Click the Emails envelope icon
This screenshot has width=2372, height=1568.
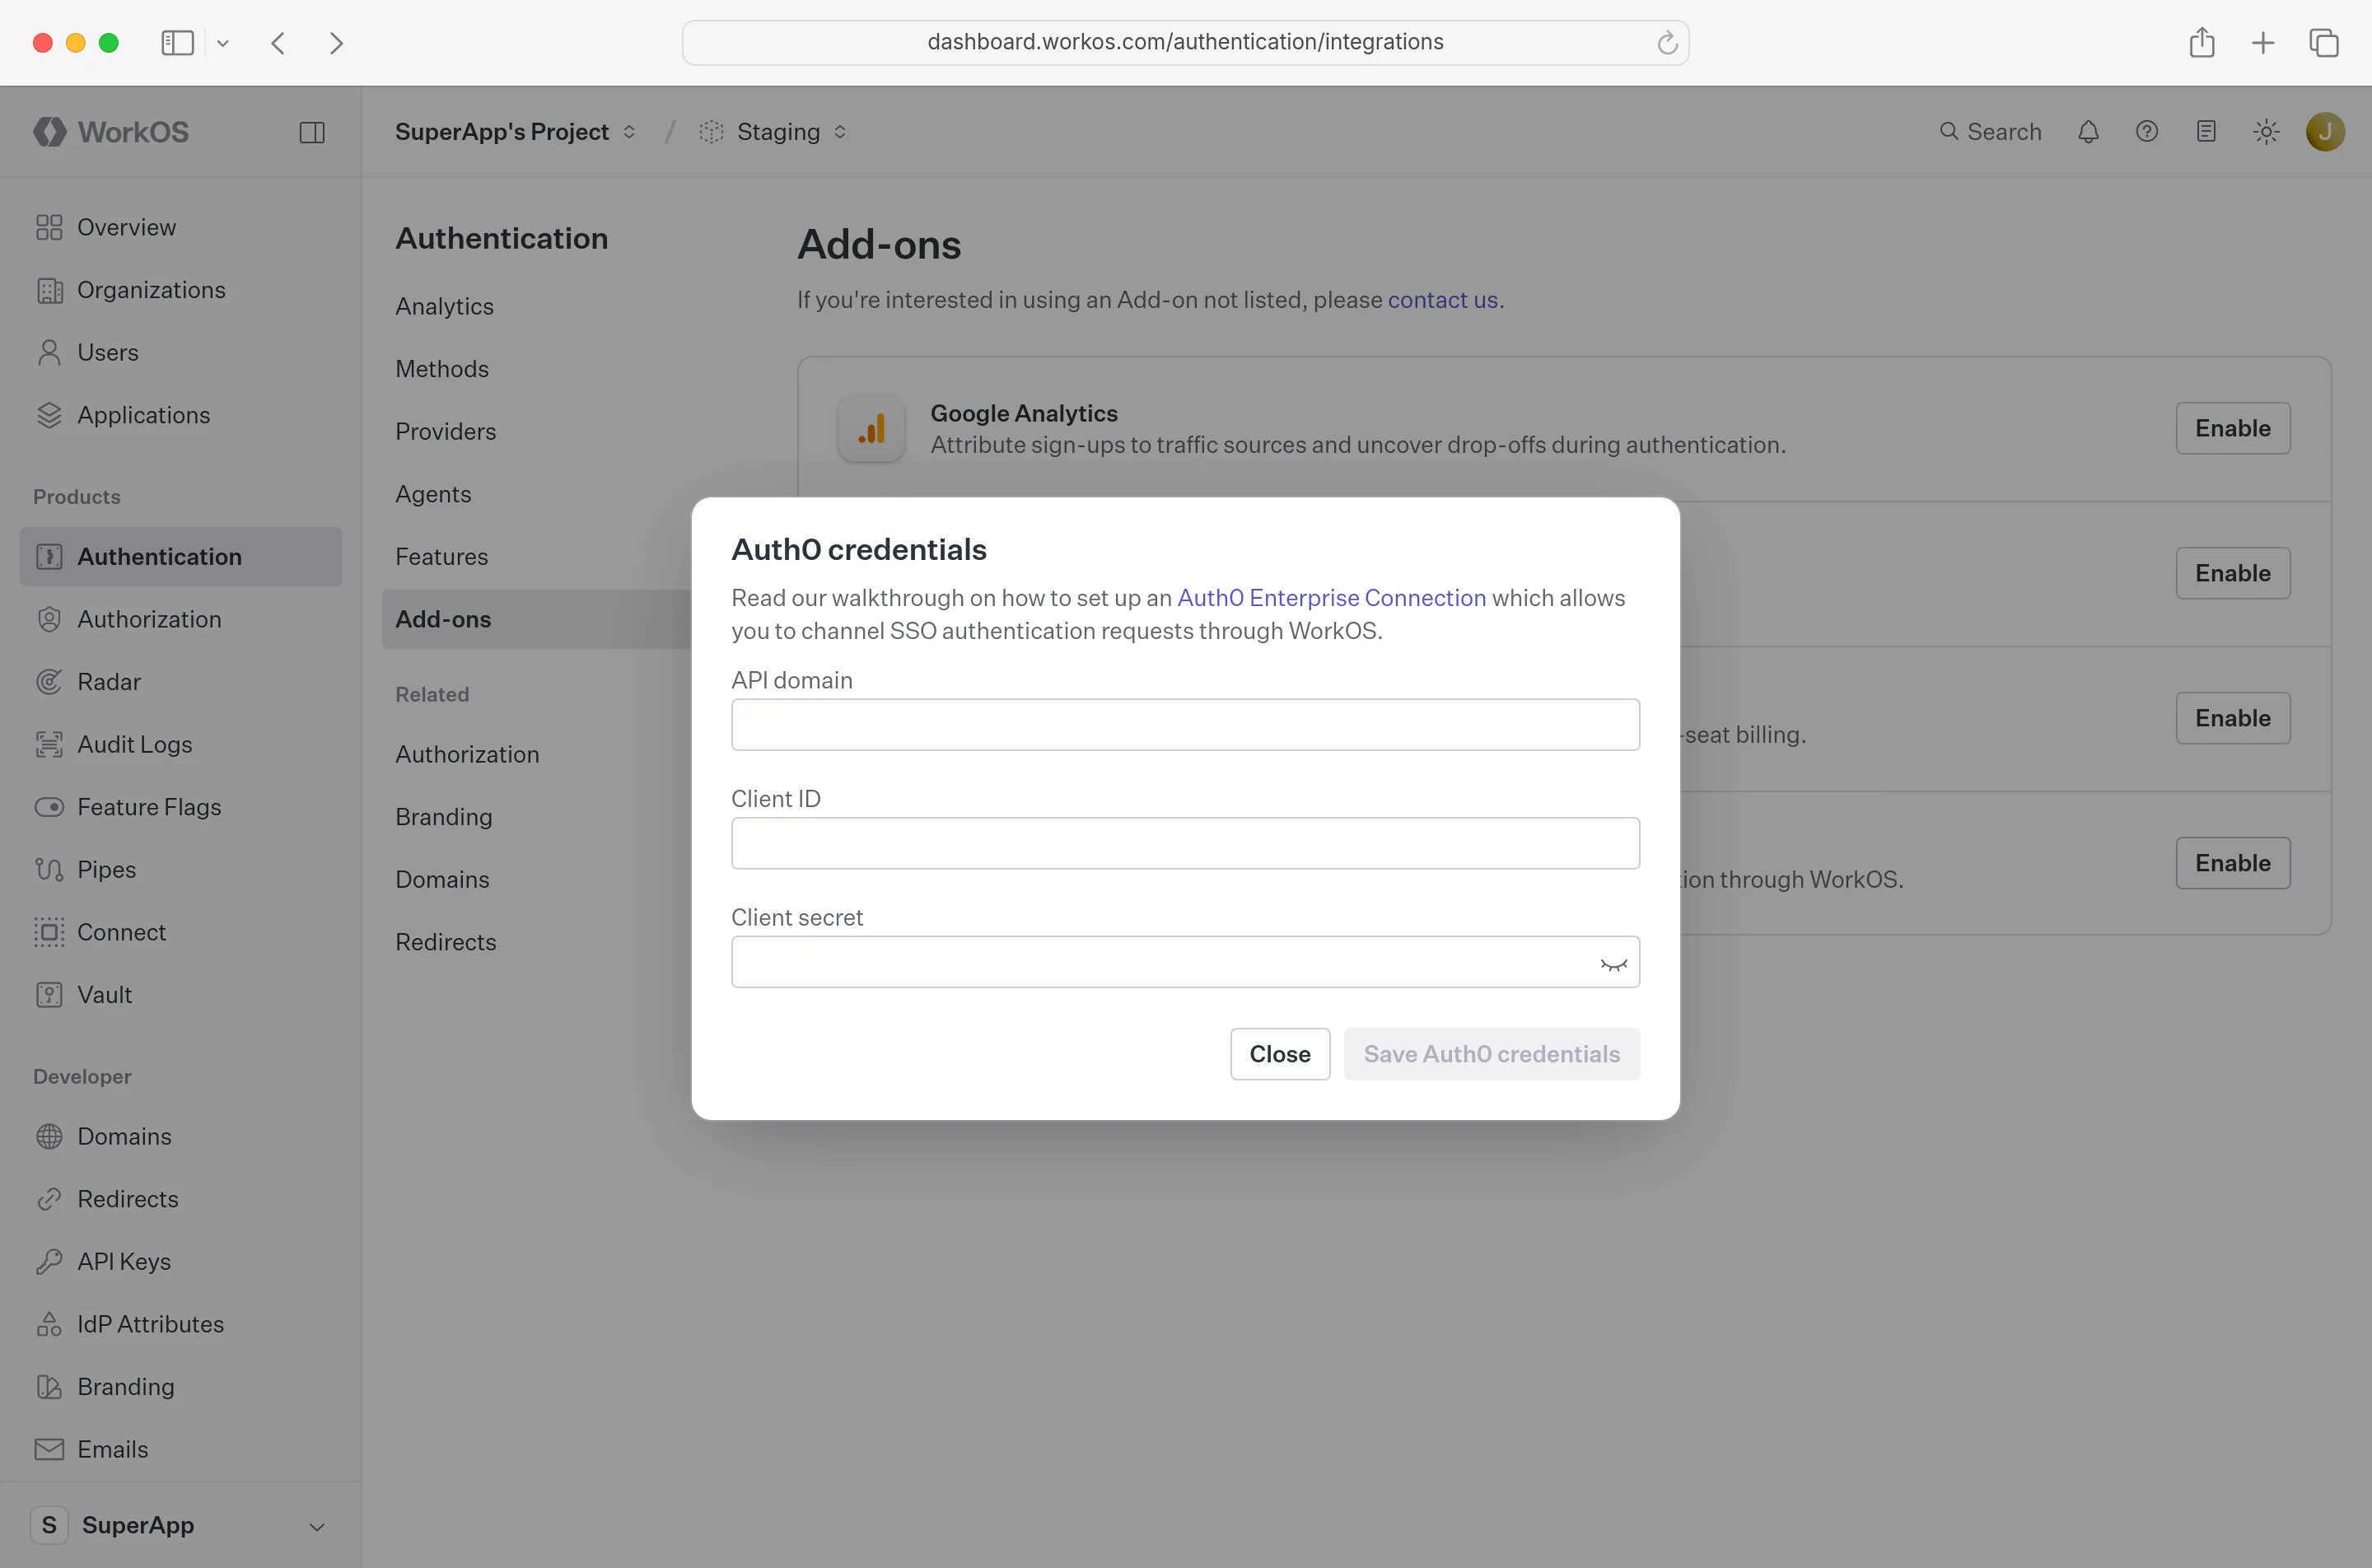[49, 1449]
